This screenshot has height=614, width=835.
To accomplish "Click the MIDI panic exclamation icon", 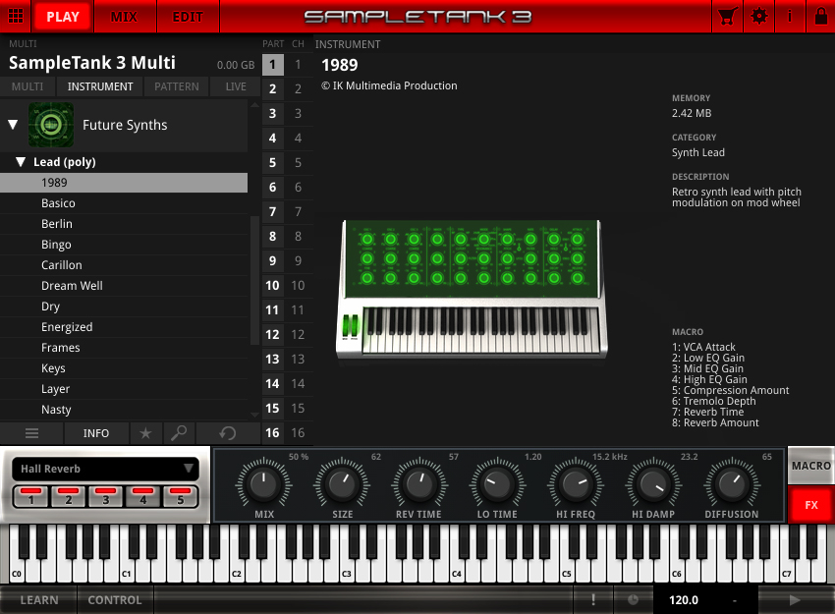I will [x=593, y=600].
